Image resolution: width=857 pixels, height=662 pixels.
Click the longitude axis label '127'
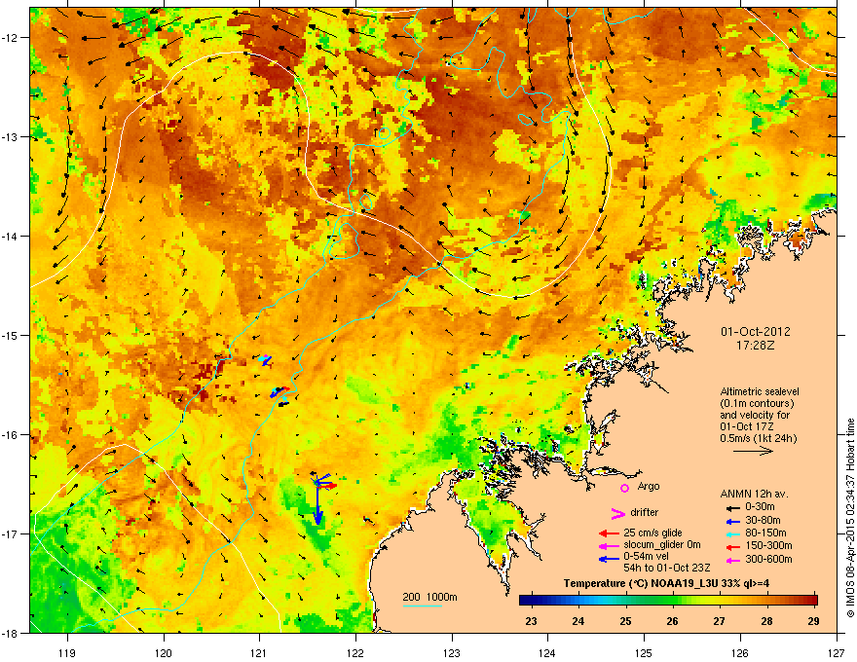coord(837,652)
